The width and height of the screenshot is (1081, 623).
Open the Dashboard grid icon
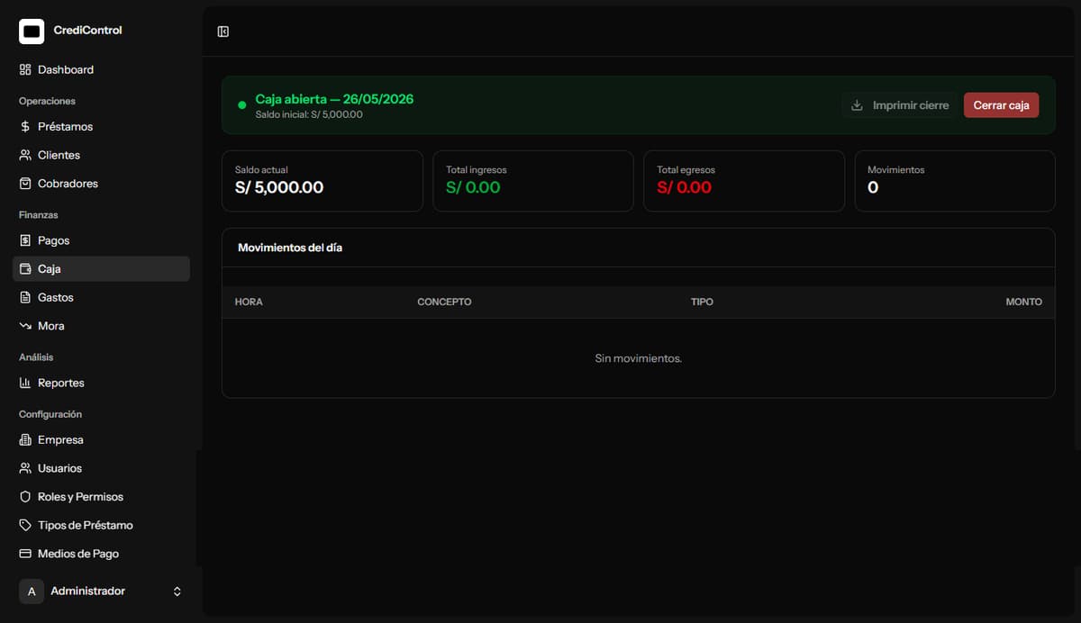point(25,69)
